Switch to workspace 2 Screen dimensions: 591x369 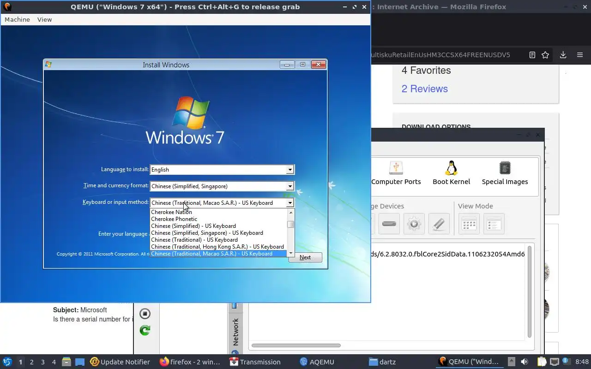click(x=31, y=362)
